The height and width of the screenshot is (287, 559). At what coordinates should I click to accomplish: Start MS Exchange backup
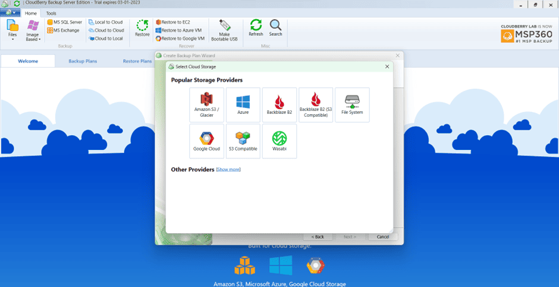(64, 30)
